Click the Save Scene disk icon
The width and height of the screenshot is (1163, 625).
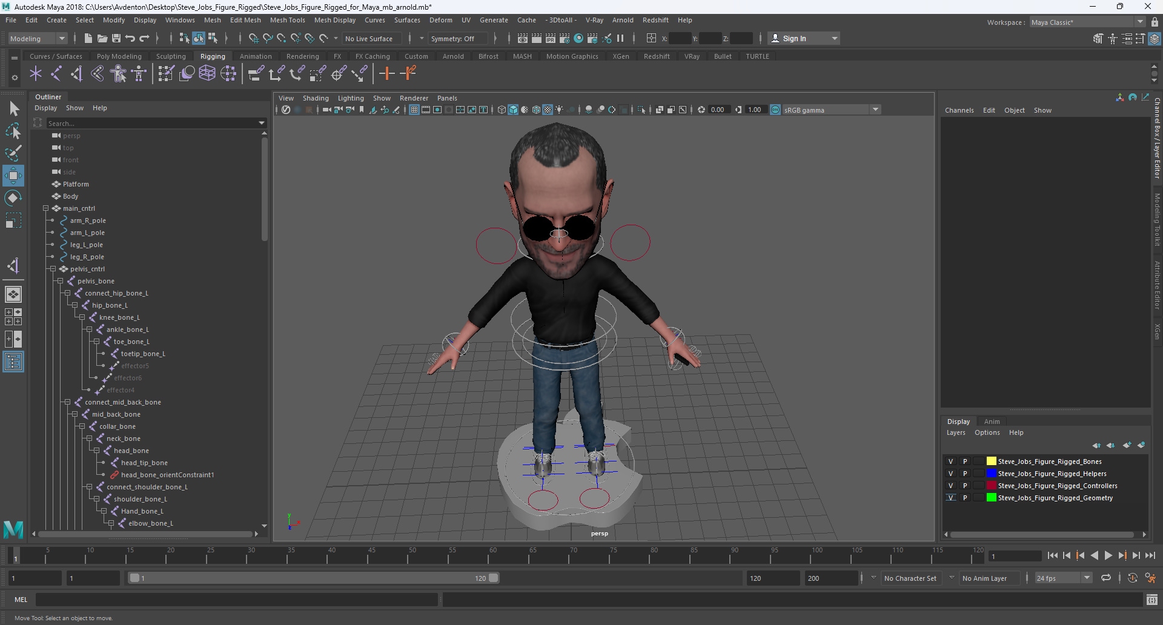[116, 38]
